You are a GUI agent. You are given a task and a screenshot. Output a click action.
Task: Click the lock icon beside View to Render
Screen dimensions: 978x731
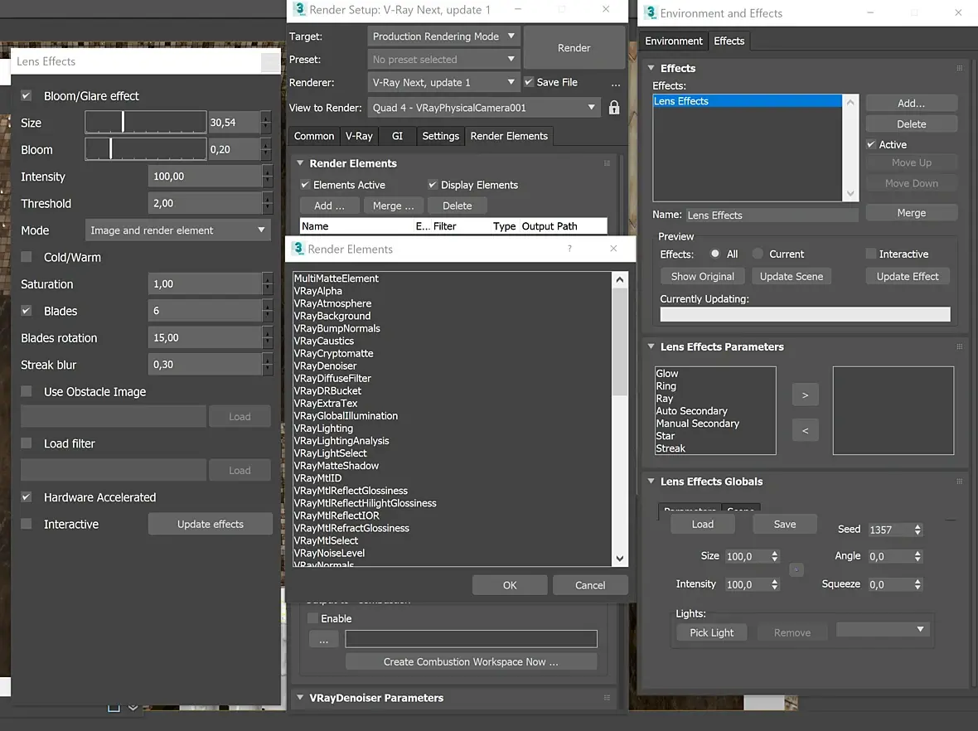pos(614,108)
